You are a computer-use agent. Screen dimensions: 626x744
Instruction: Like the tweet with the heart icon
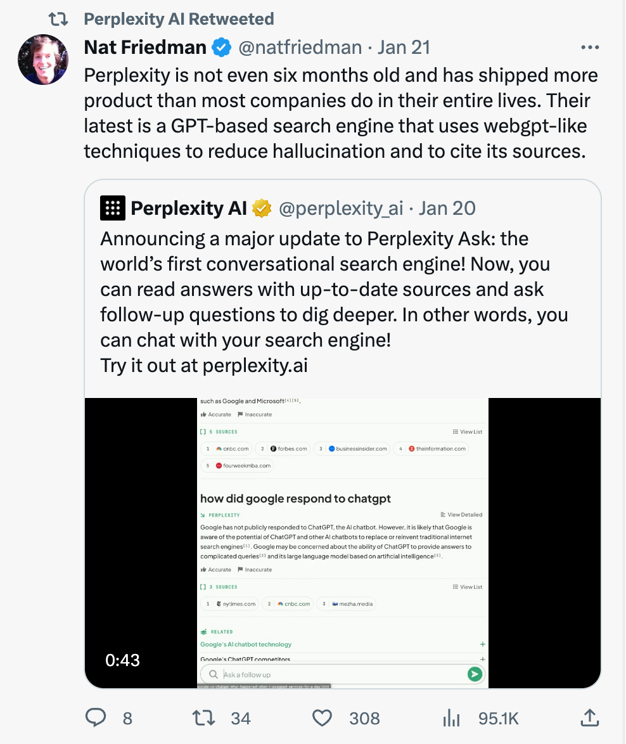click(322, 718)
